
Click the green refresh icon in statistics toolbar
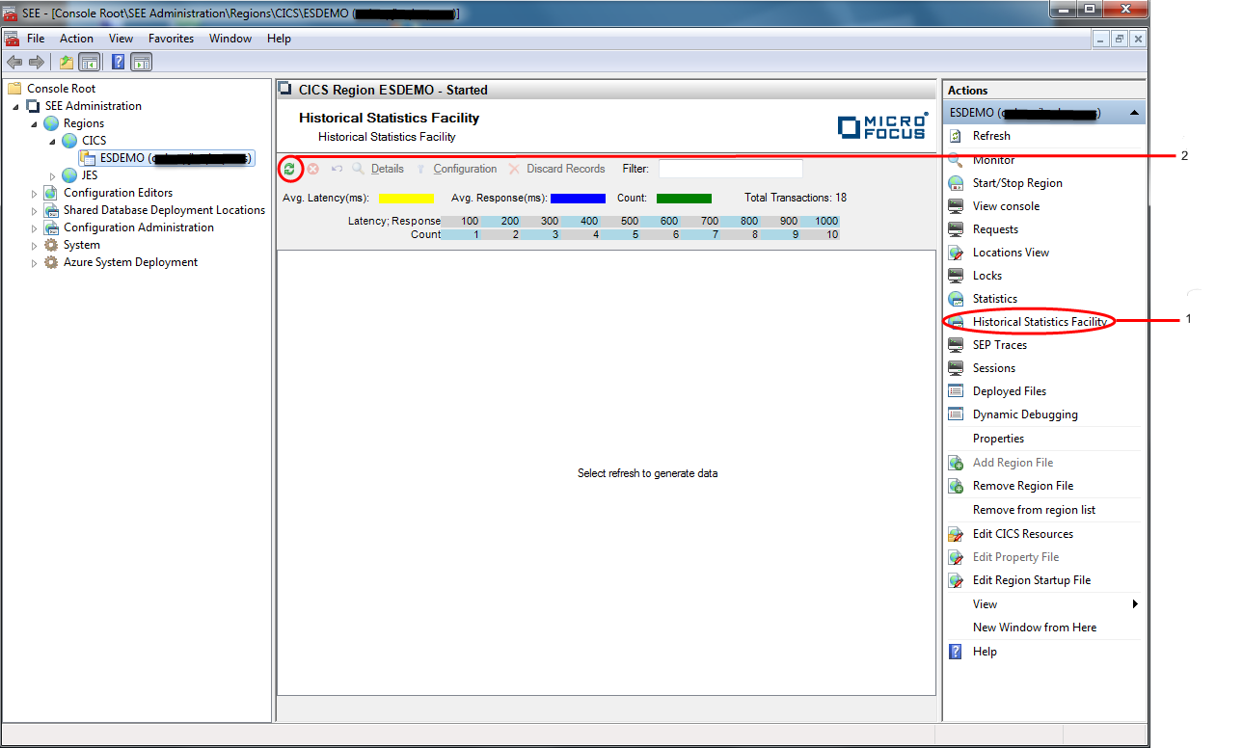pyautogui.click(x=289, y=169)
